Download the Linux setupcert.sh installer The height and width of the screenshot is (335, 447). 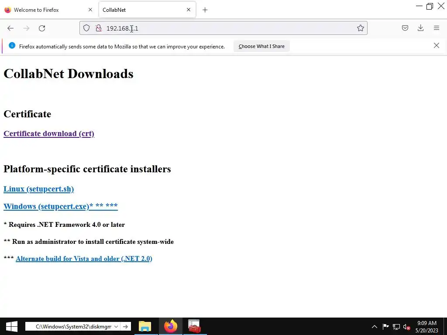pos(38,189)
